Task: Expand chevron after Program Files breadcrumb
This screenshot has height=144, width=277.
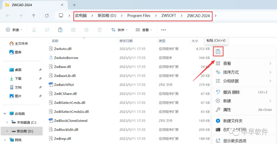Action: coord(156,16)
